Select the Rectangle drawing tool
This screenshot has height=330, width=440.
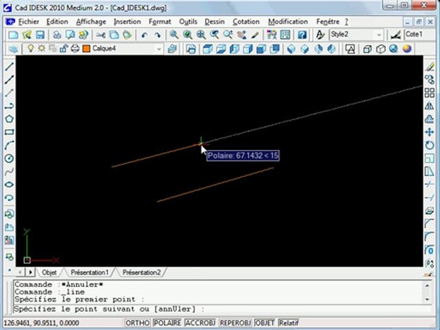[9, 132]
